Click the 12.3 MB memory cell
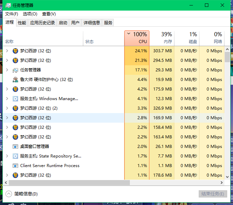 (162, 99)
